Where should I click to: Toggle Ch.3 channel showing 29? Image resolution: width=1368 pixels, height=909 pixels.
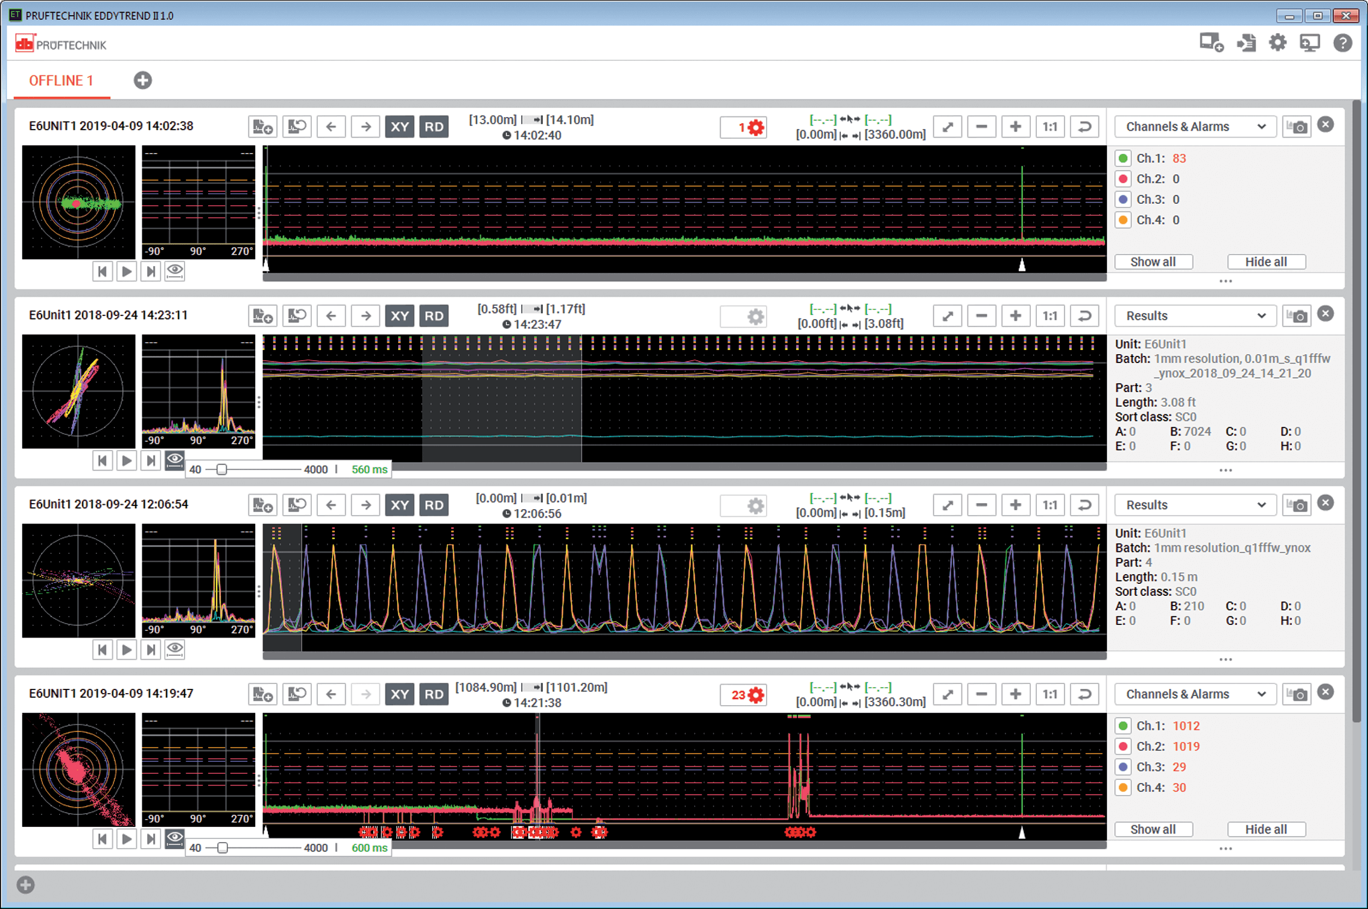click(1123, 767)
